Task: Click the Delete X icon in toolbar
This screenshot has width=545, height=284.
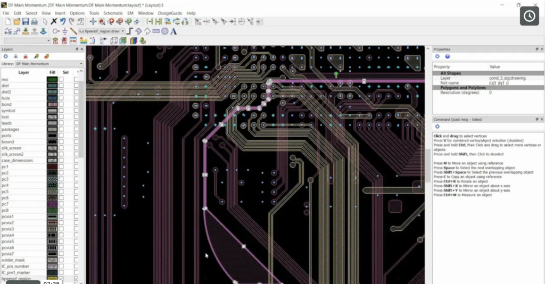Action: tap(54, 22)
